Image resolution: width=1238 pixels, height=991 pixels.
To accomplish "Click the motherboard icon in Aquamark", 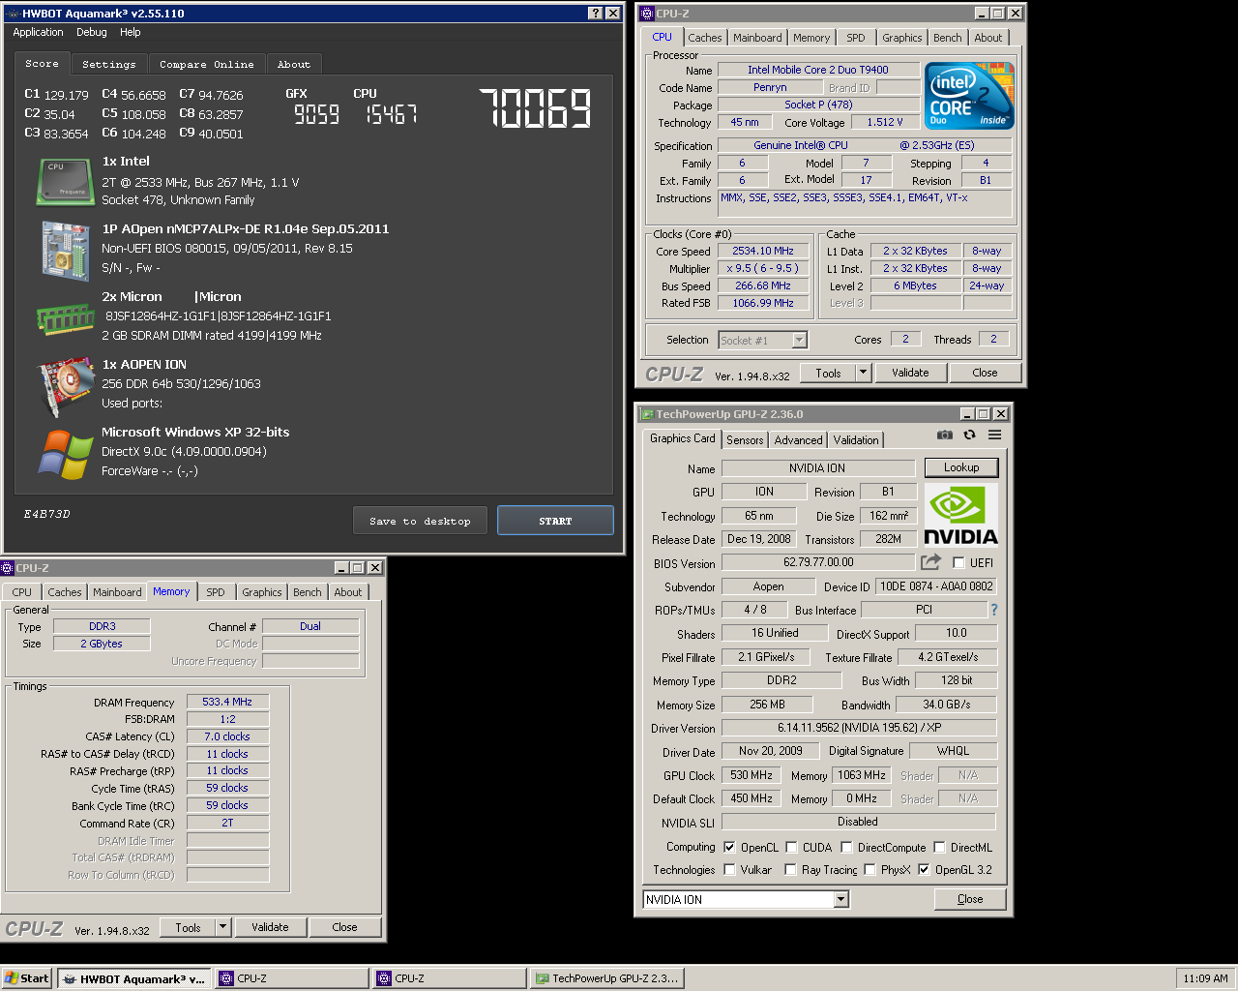I will [x=65, y=250].
